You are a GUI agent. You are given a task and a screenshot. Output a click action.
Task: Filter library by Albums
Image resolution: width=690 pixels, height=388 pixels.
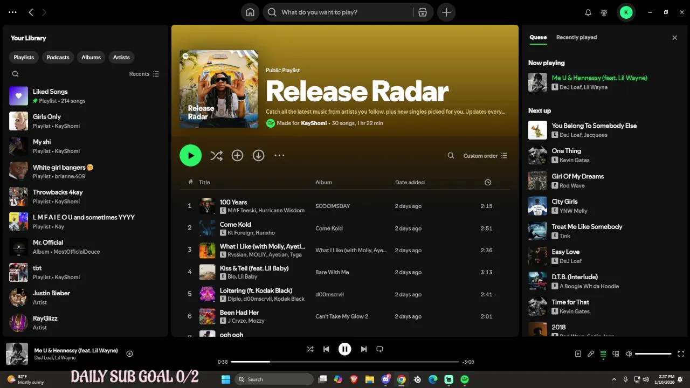click(91, 57)
